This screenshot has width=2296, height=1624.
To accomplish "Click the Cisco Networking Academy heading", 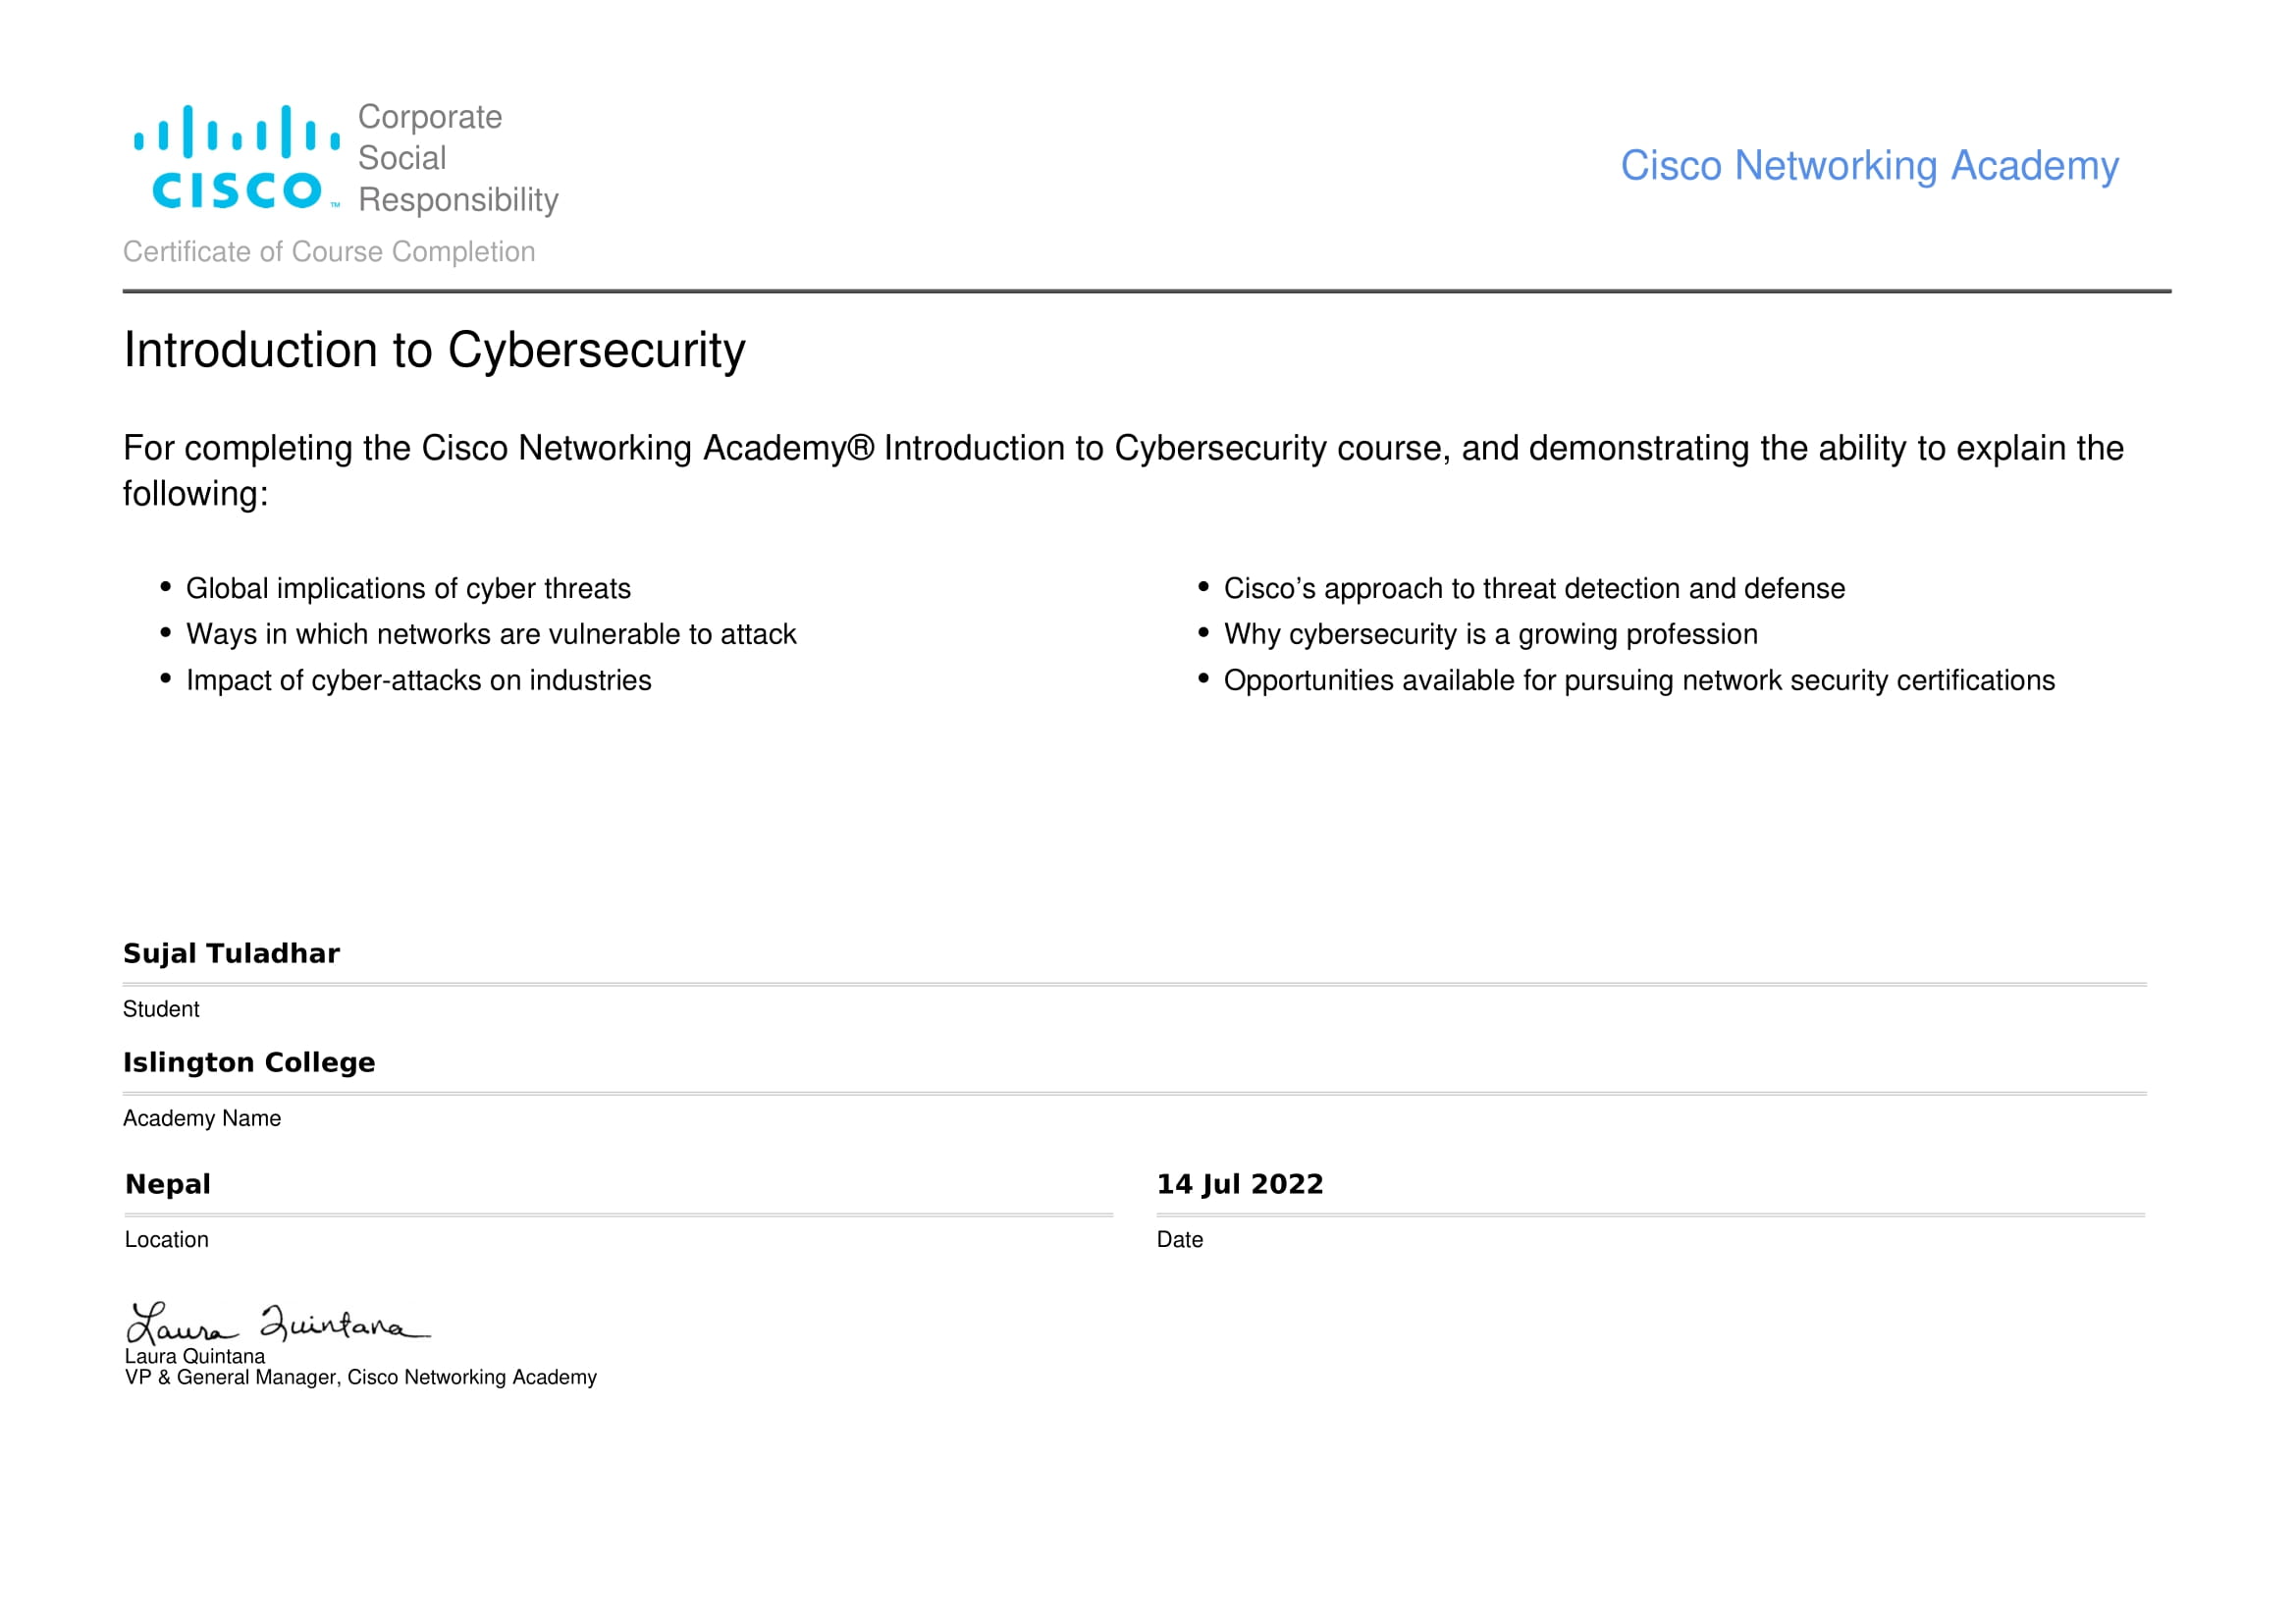I will (x=1868, y=166).
